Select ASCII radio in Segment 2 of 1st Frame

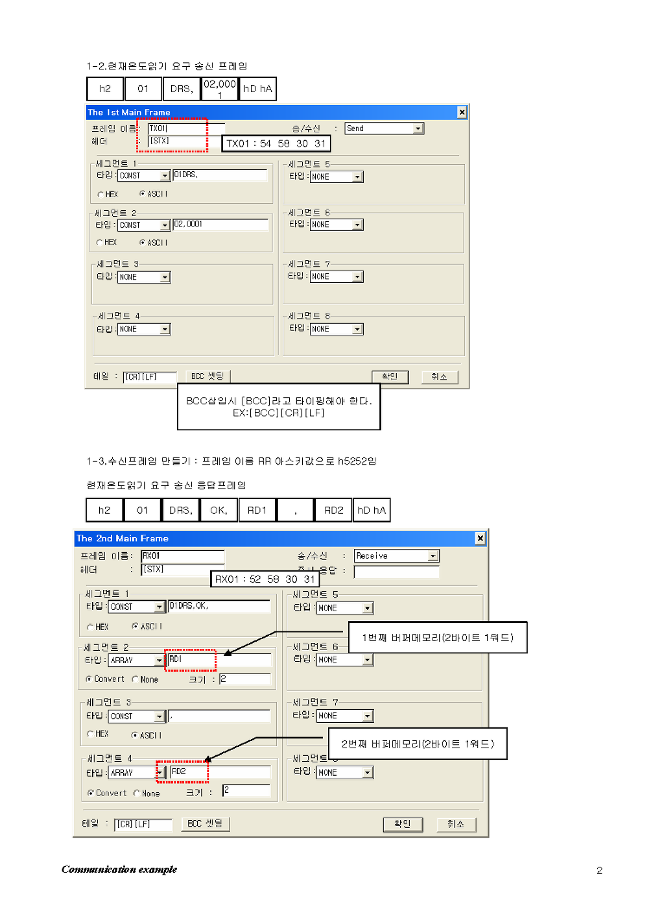pyautogui.click(x=143, y=243)
